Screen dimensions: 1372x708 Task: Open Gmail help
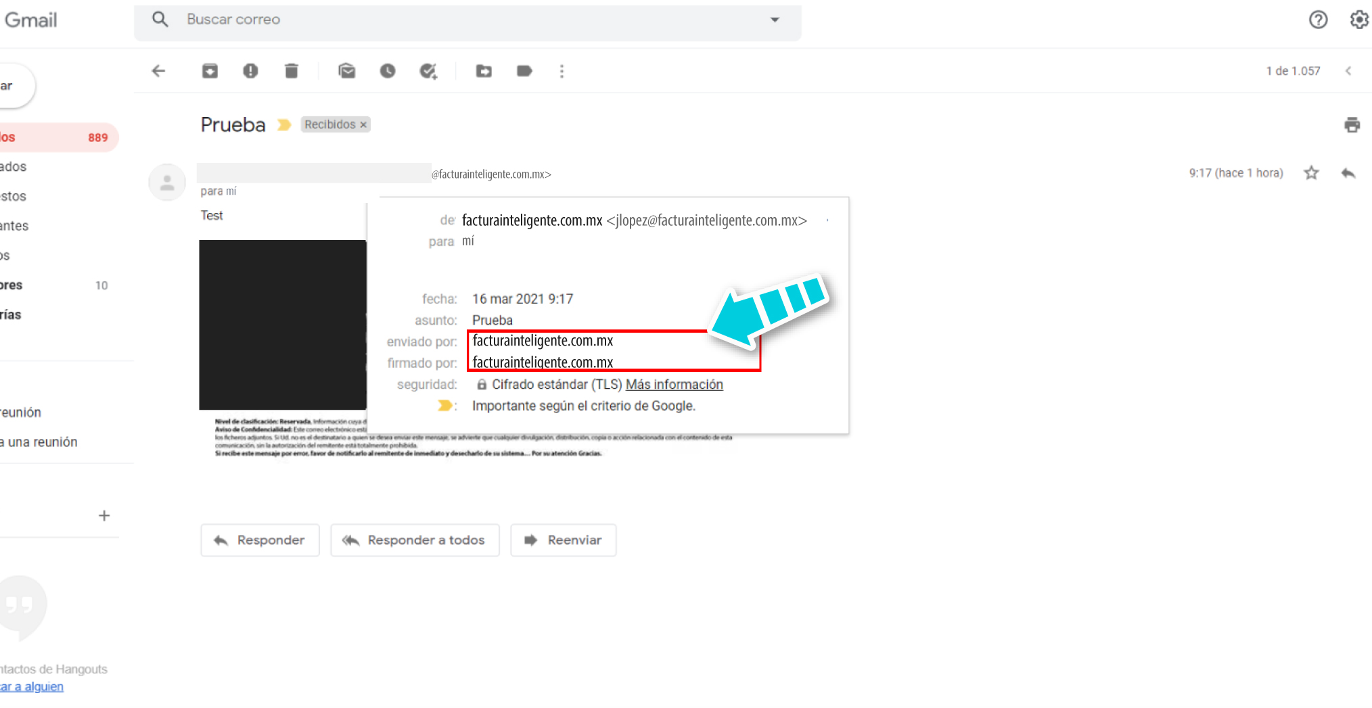[x=1319, y=20]
